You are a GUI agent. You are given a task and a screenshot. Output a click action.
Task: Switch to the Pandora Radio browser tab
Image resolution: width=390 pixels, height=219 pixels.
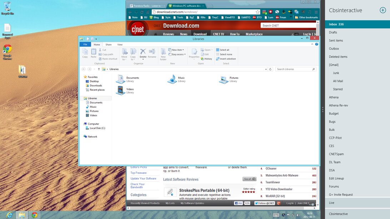(146, 6)
